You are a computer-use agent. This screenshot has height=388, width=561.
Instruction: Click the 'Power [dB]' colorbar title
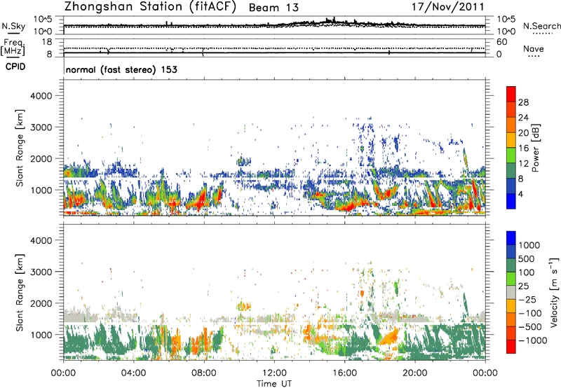coord(536,148)
